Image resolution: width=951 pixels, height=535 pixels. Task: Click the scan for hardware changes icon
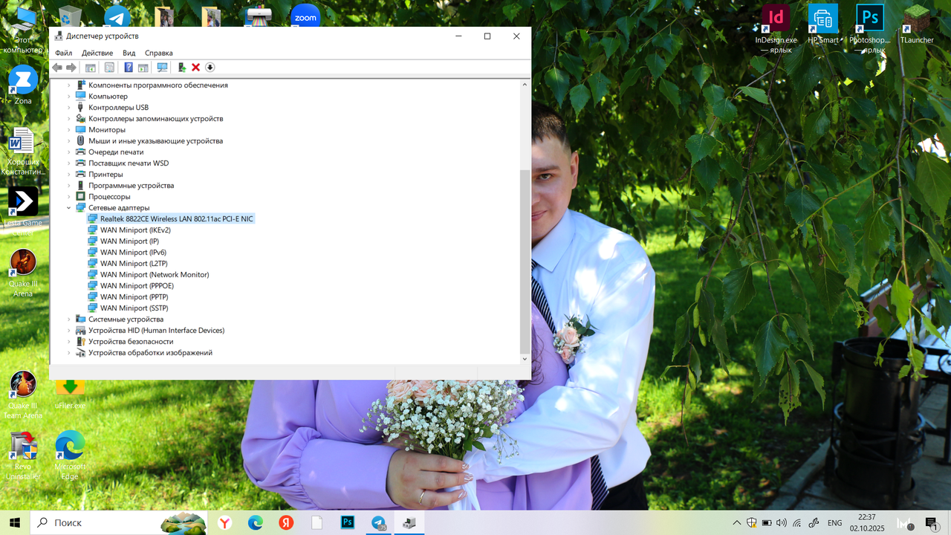[x=162, y=68]
